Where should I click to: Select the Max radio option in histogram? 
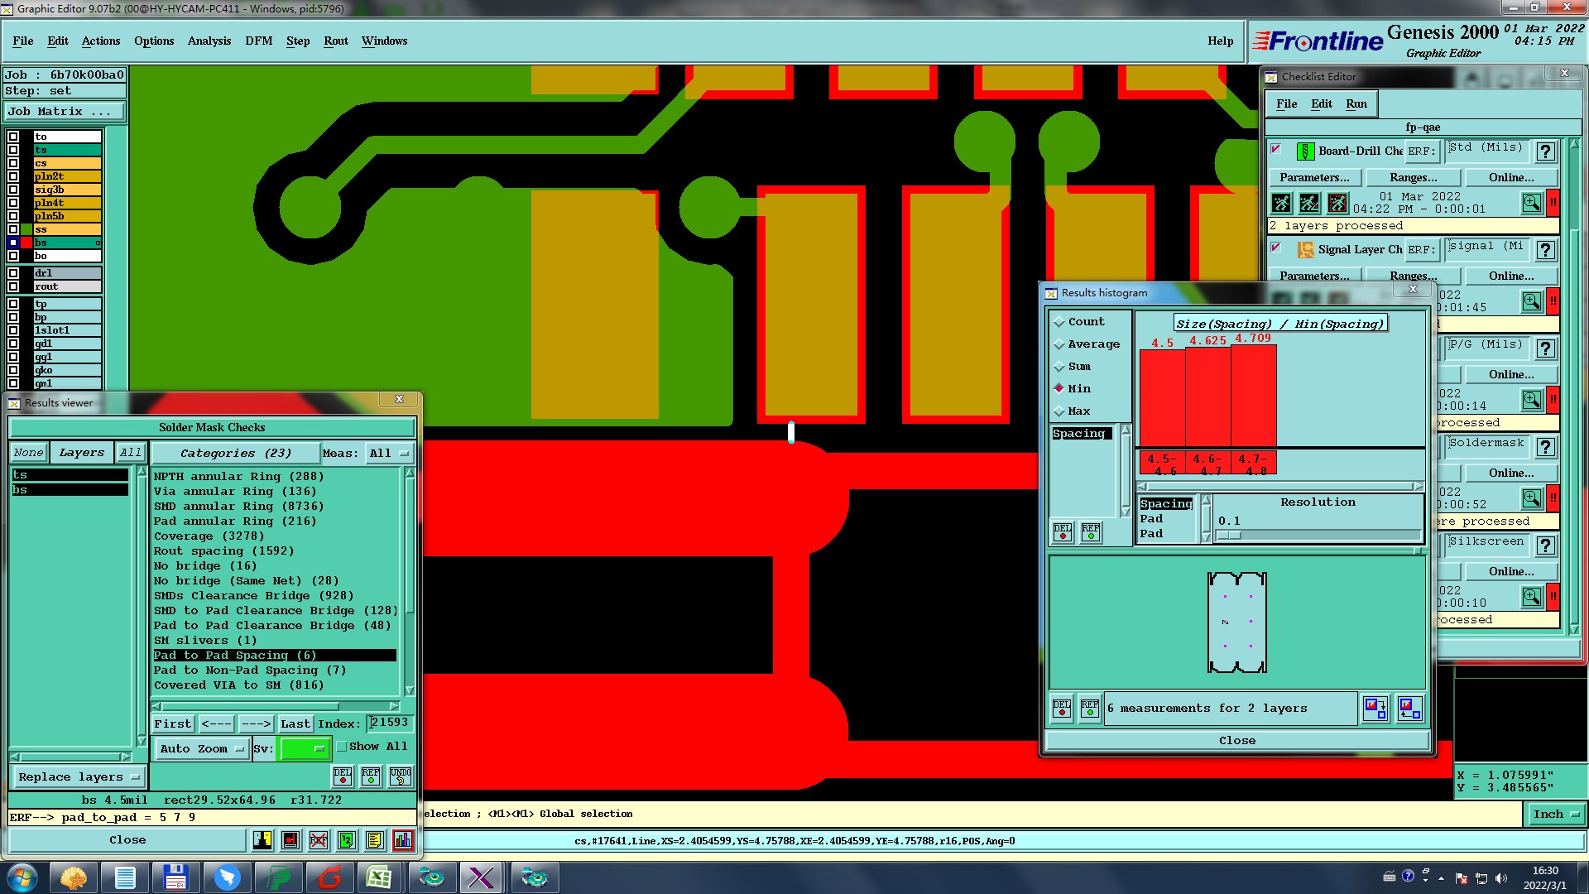[1059, 411]
